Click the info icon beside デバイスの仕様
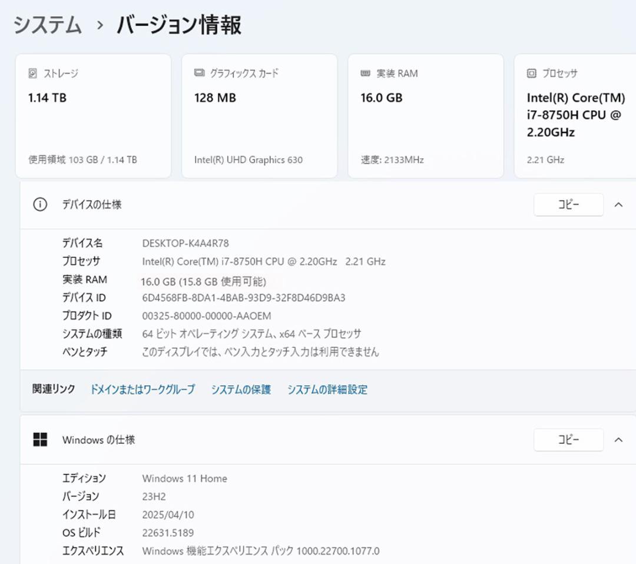Screen dimensions: 636x564 40,205
